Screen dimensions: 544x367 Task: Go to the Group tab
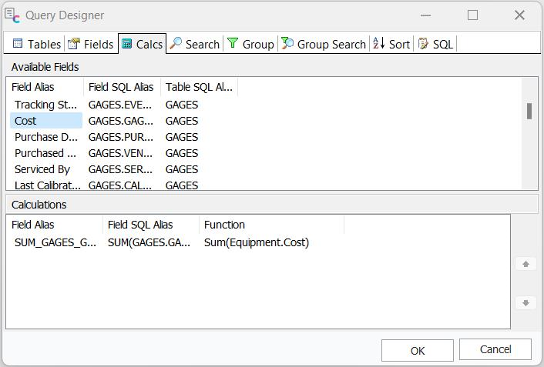(250, 44)
